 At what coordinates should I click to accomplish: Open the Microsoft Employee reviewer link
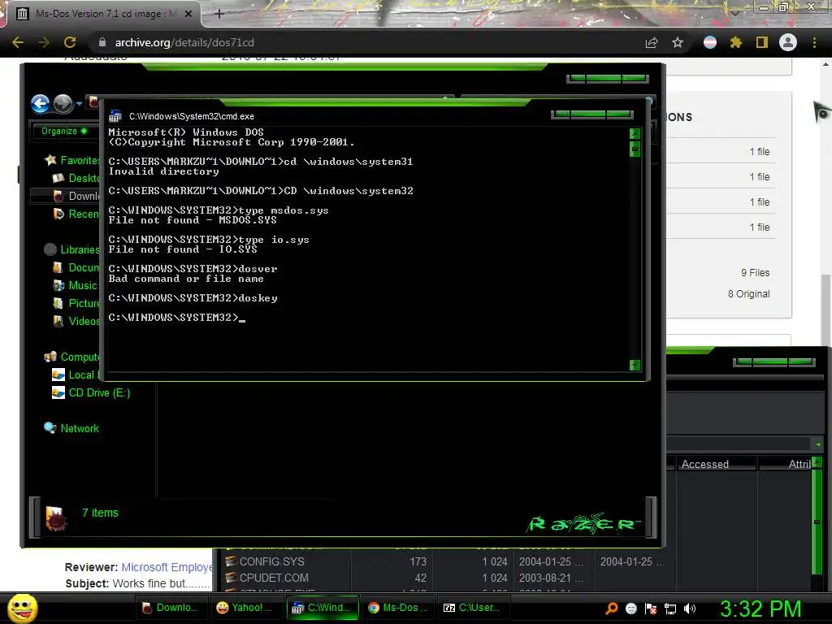coord(167,567)
